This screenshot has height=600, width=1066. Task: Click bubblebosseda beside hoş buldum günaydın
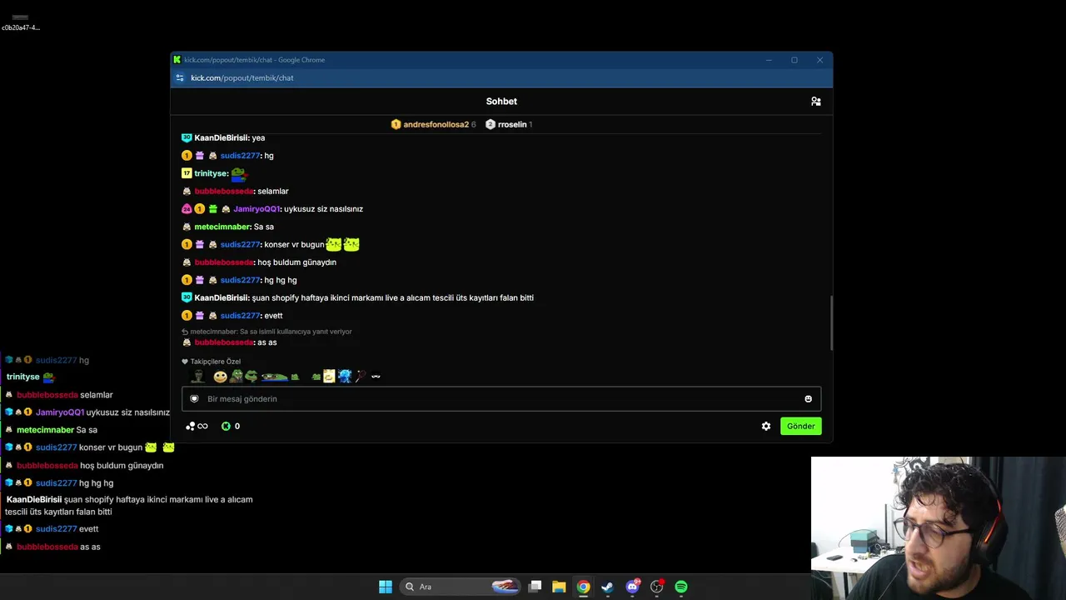tap(224, 262)
